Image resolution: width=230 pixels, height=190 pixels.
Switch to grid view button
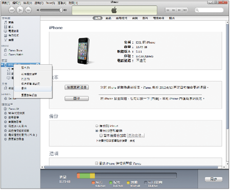(179, 10)
